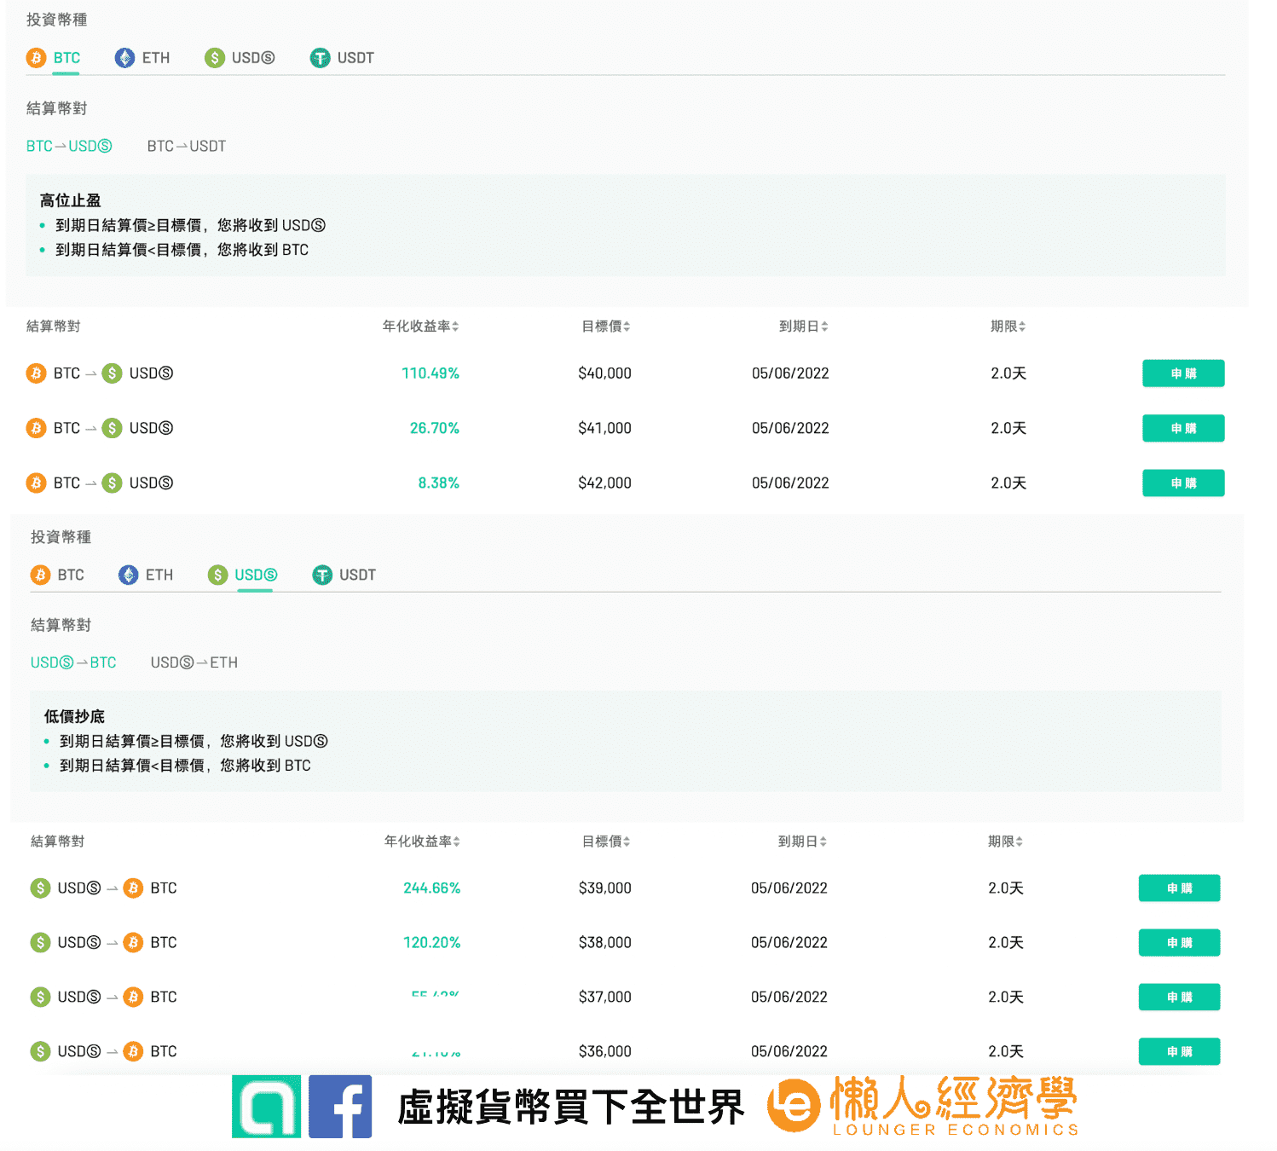Viewport: 1277px width, 1151px height.
Task: Choose the USD→ETH settlement pair
Action: tap(194, 662)
